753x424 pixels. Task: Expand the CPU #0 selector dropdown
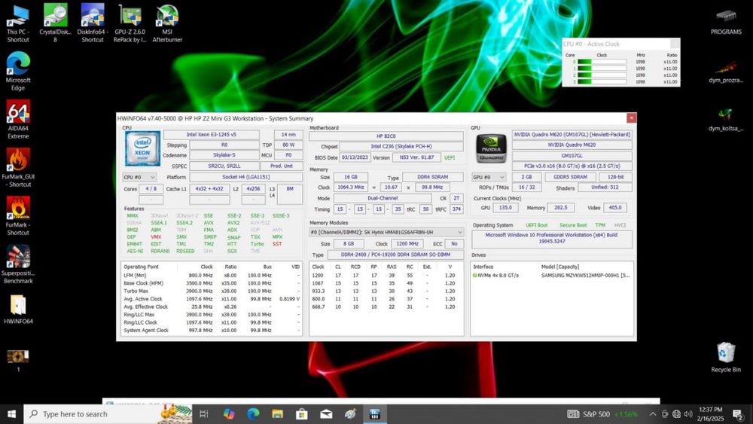[x=139, y=177]
